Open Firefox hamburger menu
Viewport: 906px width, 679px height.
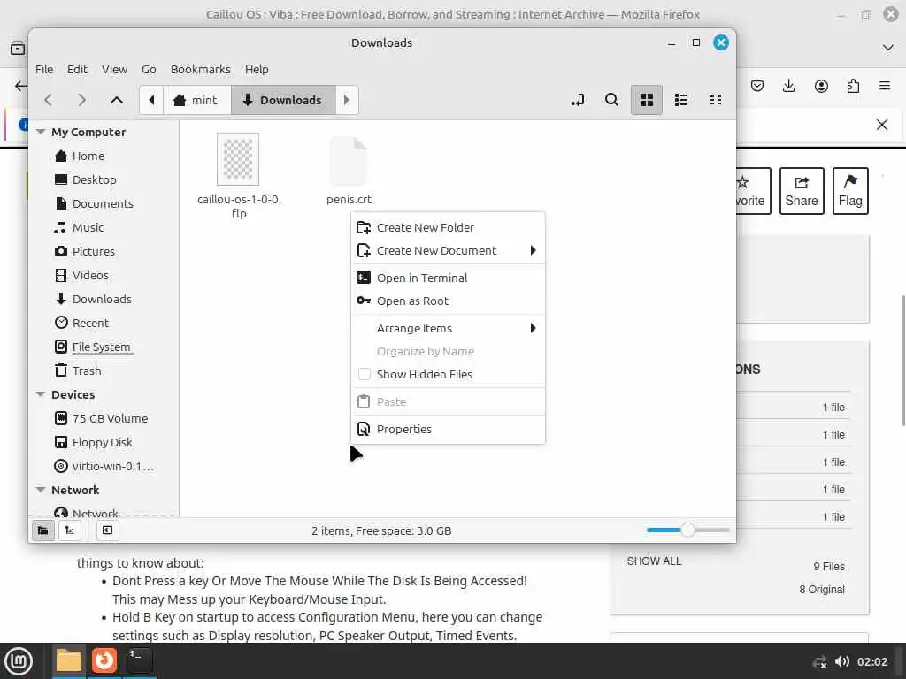tap(885, 86)
